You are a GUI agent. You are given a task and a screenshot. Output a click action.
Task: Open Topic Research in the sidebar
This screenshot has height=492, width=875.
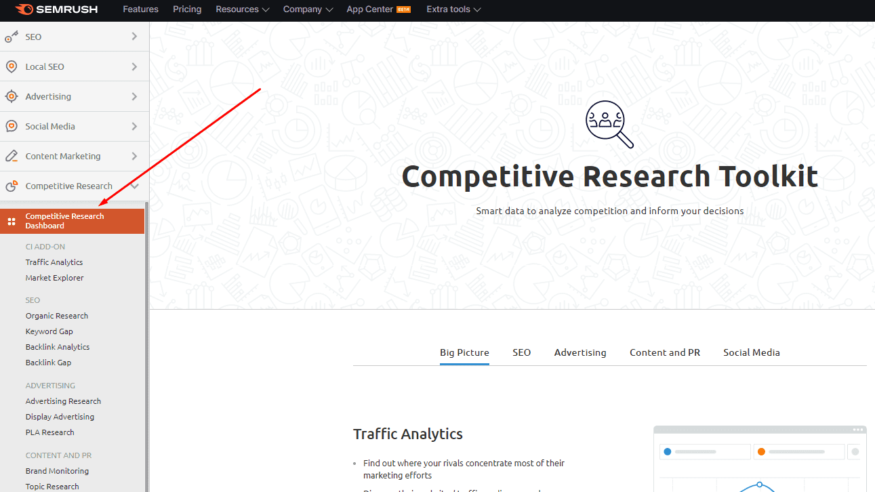[x=52, y=487]
